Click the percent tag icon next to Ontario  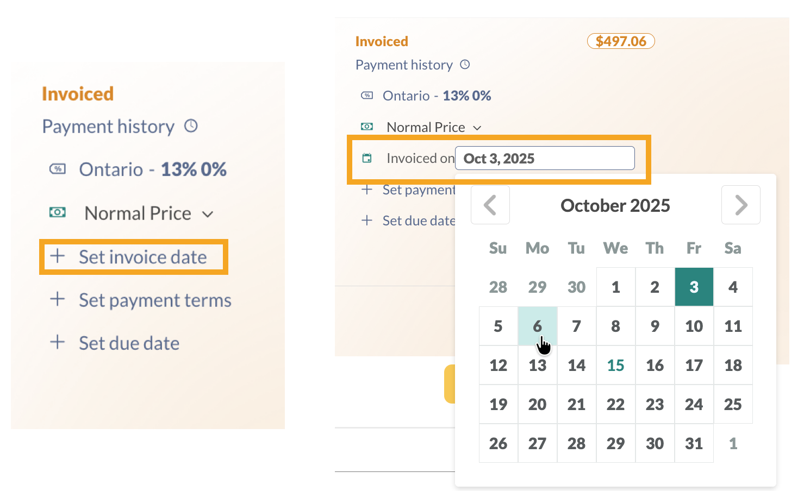[x=58, y=169]
